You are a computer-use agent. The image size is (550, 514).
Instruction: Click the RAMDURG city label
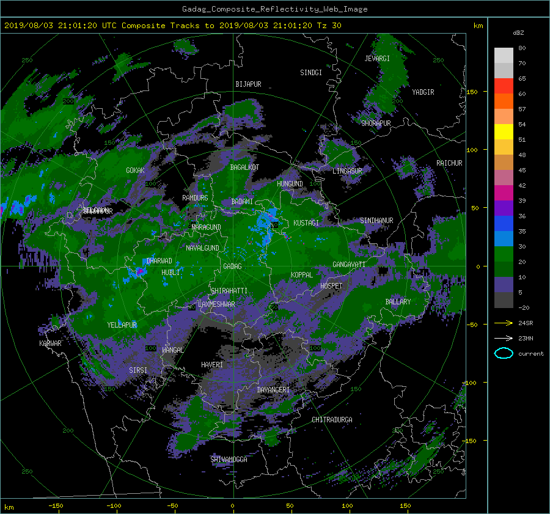click(195, 198)
